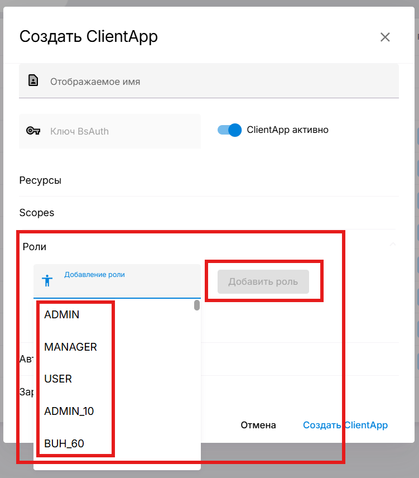
Task: Close the Создать ClientApp dialog
Action: (x=385, y=37)
